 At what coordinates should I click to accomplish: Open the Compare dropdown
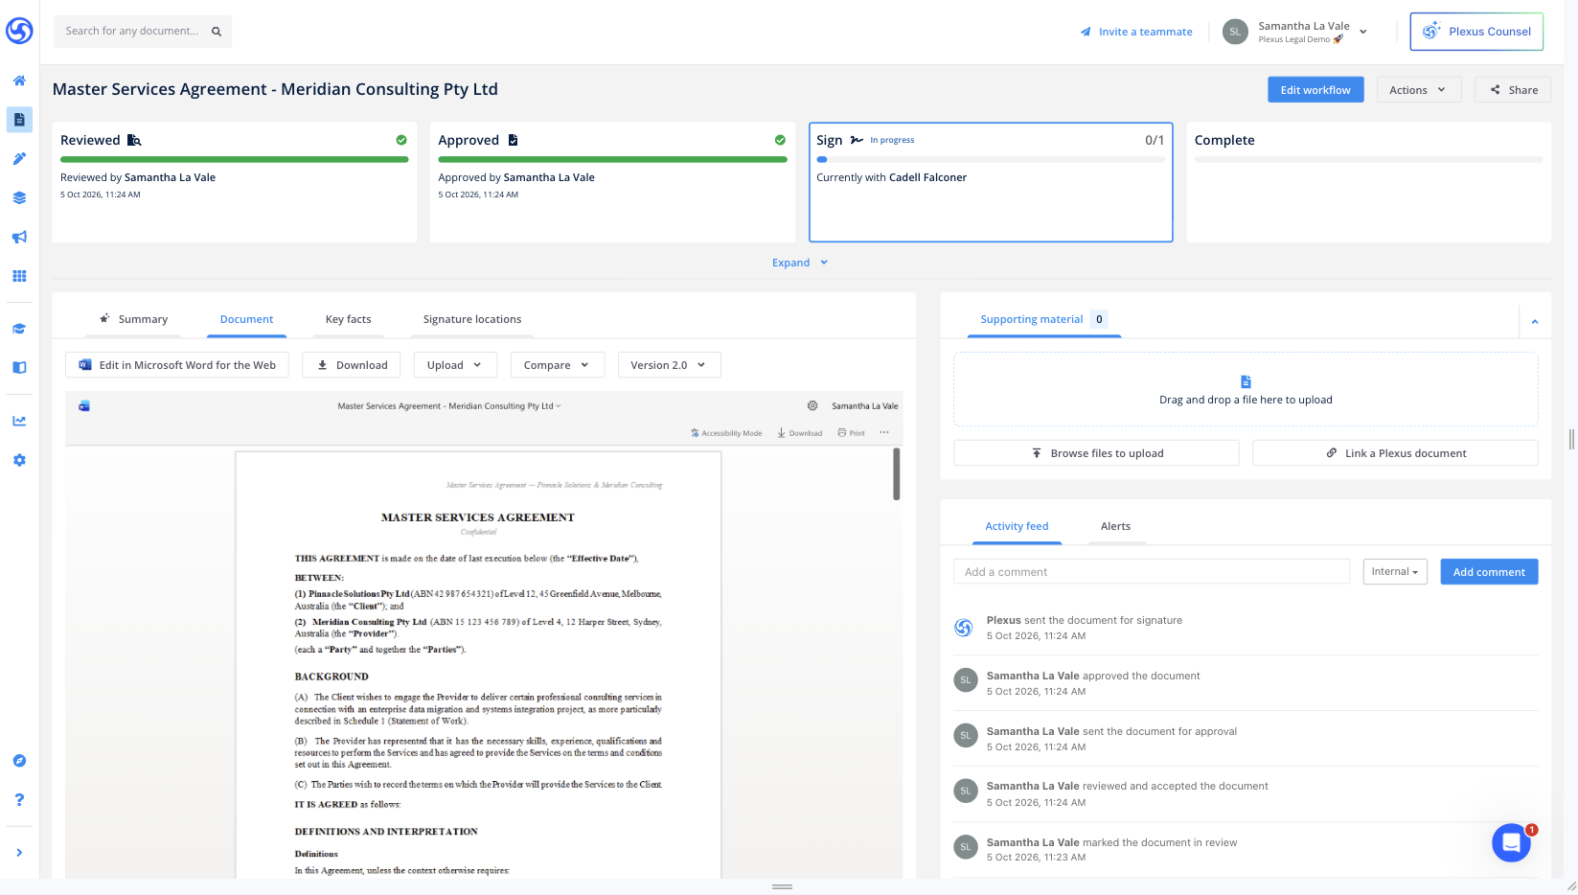557,365
